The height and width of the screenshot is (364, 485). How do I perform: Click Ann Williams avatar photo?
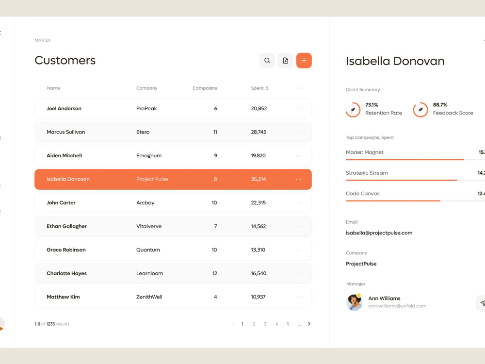[354, 302]
